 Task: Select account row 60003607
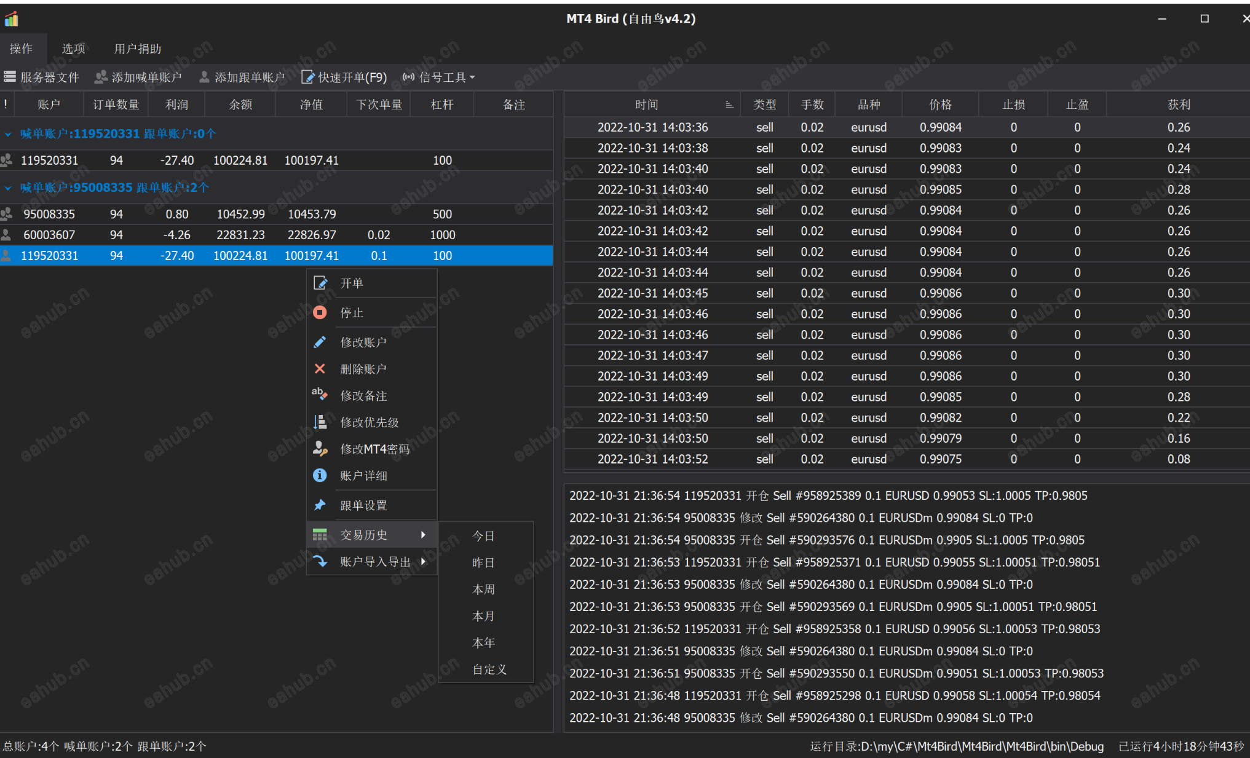click(x=49, y=235)
